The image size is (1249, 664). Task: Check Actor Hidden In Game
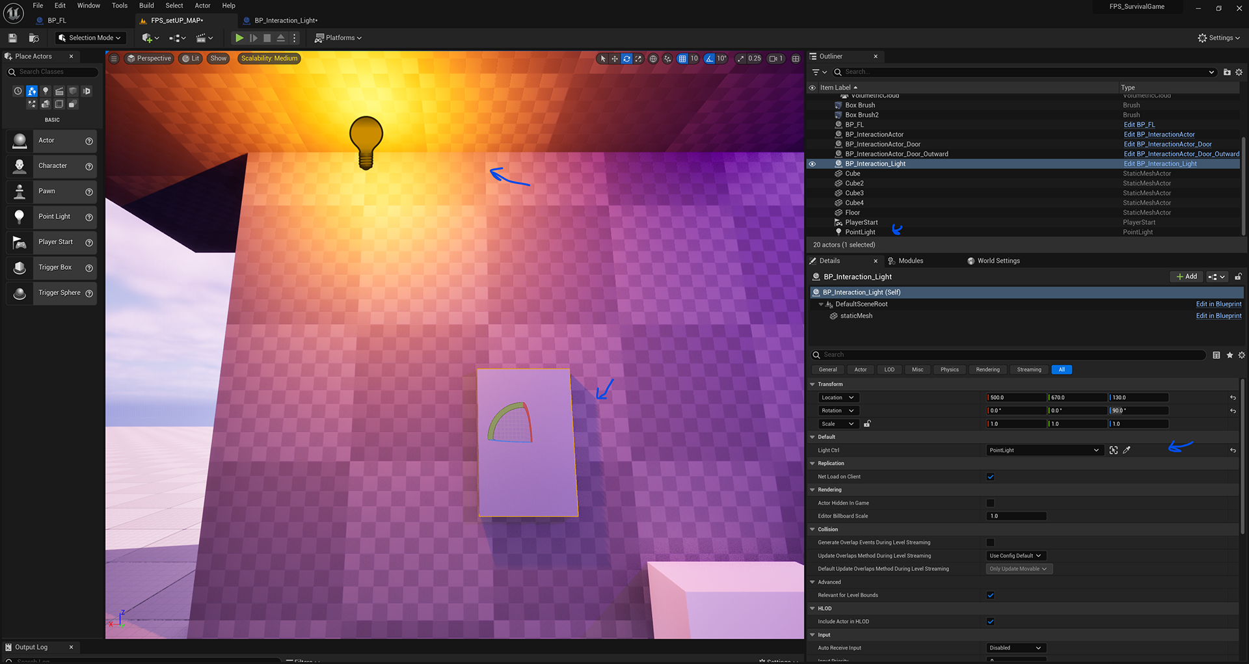(990, 503)
